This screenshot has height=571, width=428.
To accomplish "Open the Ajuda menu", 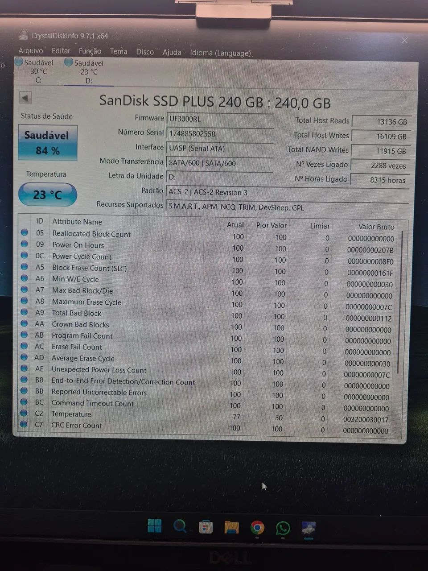I will tap(172, 52).
